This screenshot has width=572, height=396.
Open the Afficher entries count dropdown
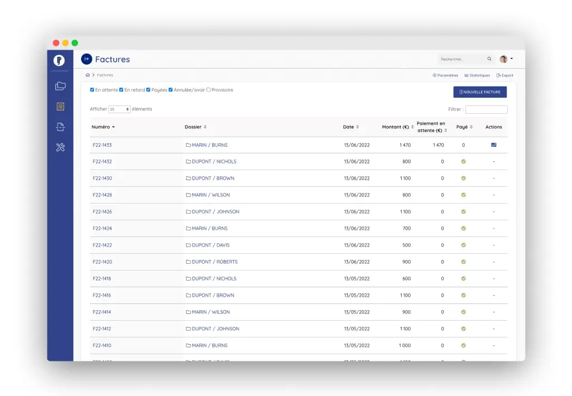point(120,109)
